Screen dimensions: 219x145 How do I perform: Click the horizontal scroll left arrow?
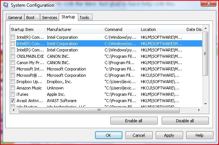tap(13, 110)
